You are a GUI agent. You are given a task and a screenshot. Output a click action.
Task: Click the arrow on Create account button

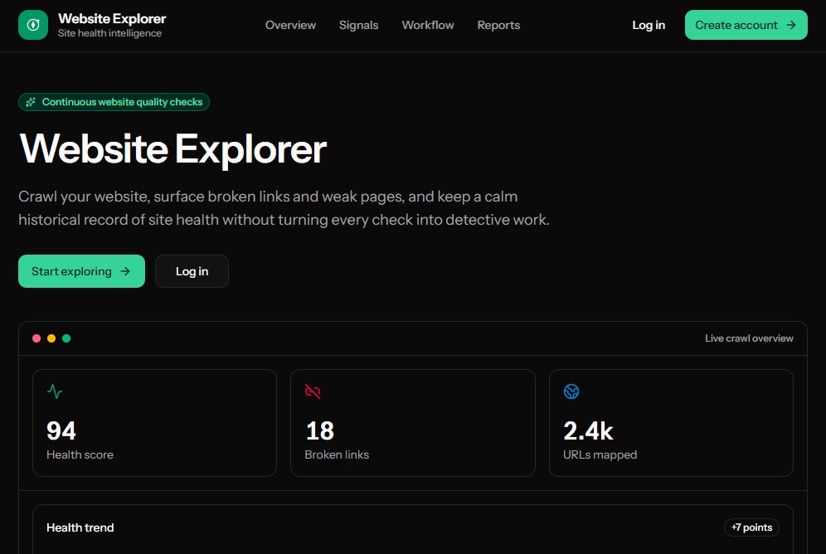[791, 25]
